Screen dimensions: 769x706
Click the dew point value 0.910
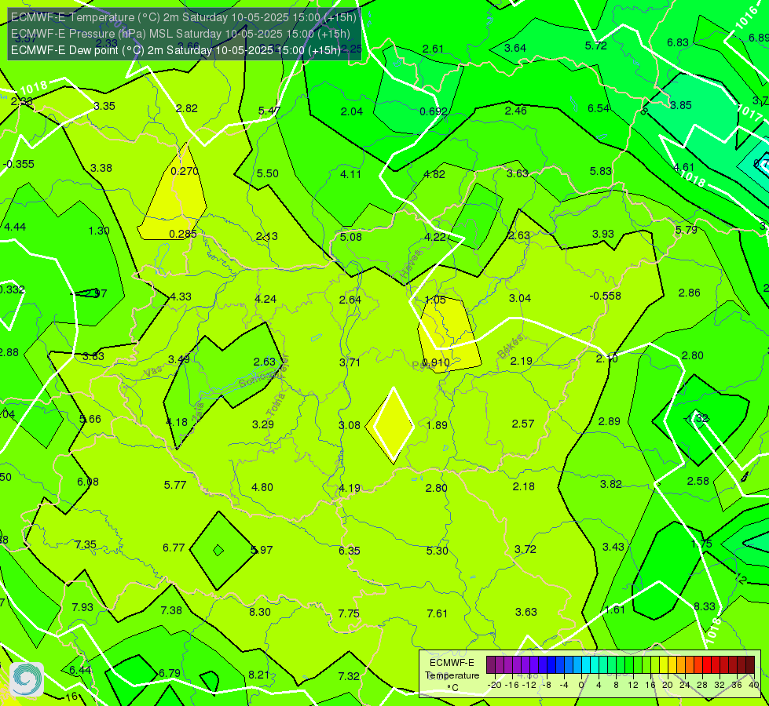click(x=435, y=362)
